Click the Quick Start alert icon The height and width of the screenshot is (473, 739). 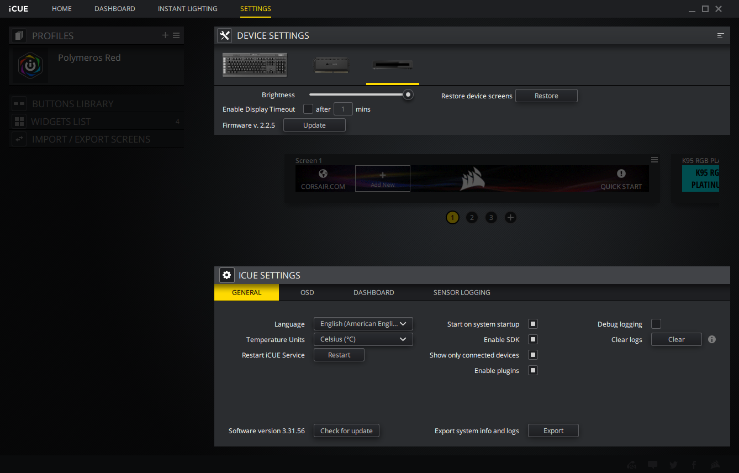coord(621,174)
